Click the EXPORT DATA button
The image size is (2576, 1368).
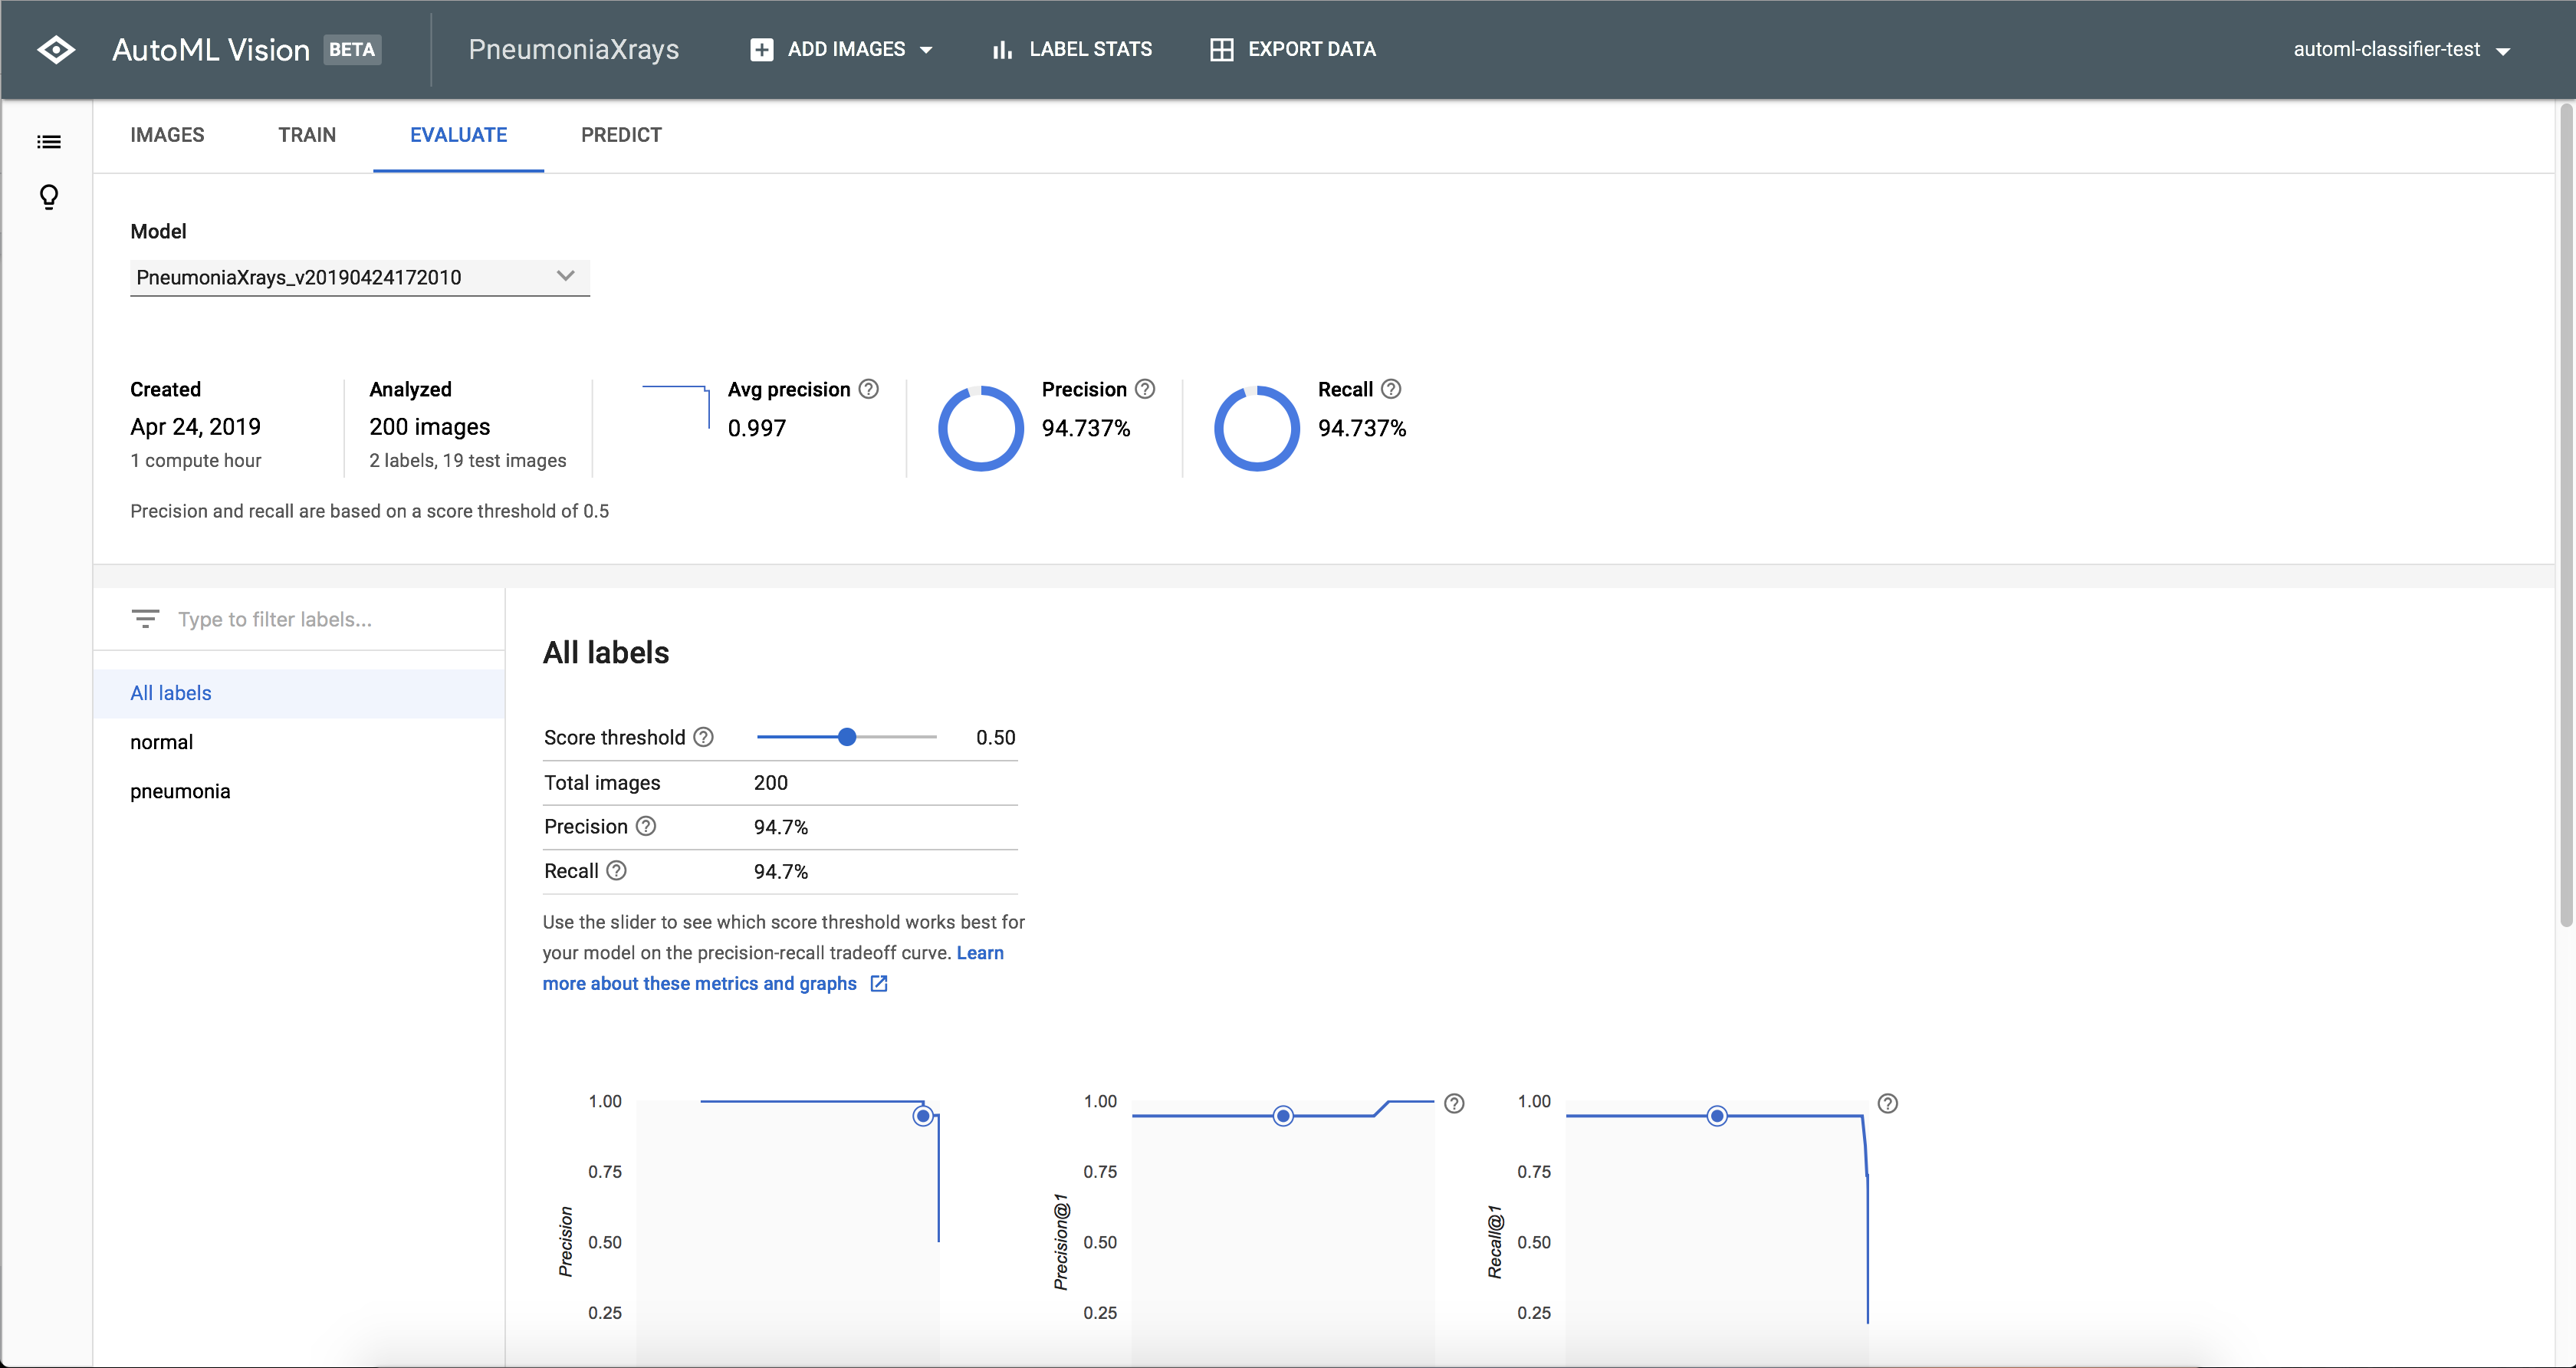tap(1292, 49)
